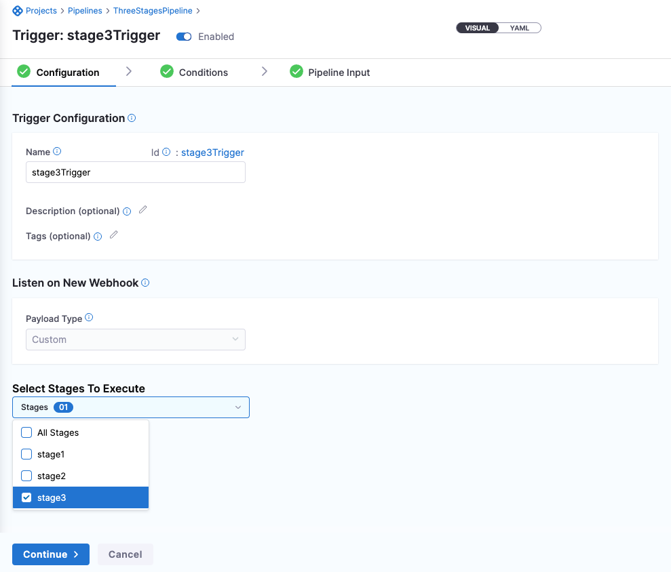Click info icon beside Trigger Configuration

point(132,118)
